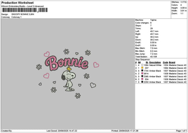This screenshot has width=188, height=133.
Task: Click the Stop Sequence heading
Action: 143,60
